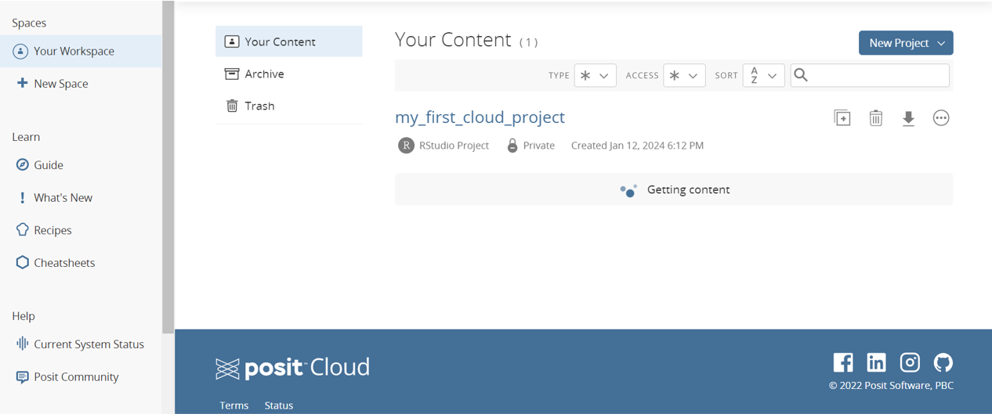Open the LinkedIn icon in footer

(876, 362)
